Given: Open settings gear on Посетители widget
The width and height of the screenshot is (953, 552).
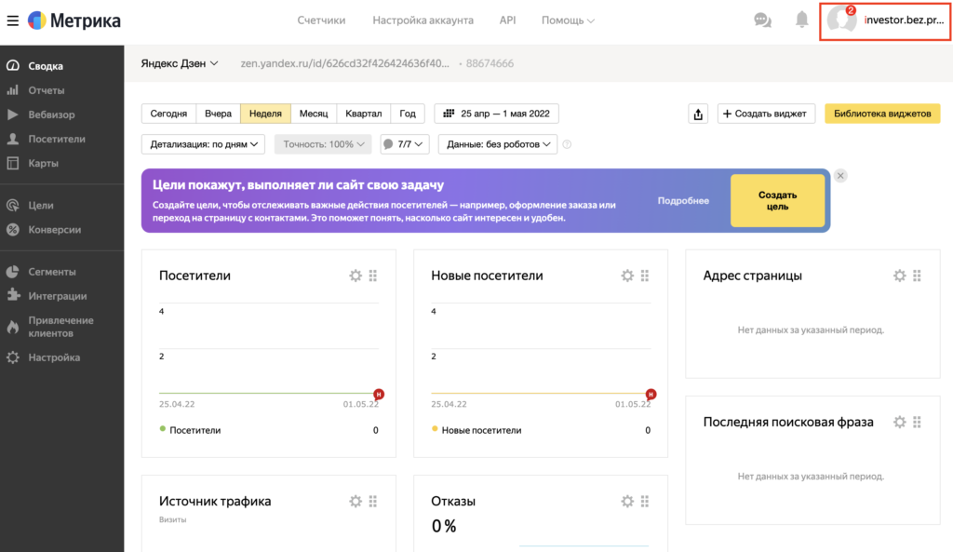Looking at the screenshot, I should click(355, 276).
